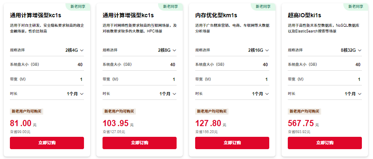373x159 pixels.
Task: Click the 新老用户均可购买 tag on the 127.80元 card
Action: point(212,111)
